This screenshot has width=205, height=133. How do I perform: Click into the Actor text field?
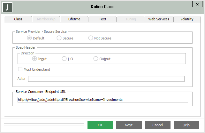click(x=106, y=79)
